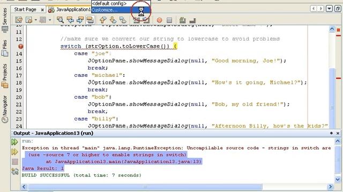Click the Output panel stop button
The image size is (343, 192).
coord(15,162)
